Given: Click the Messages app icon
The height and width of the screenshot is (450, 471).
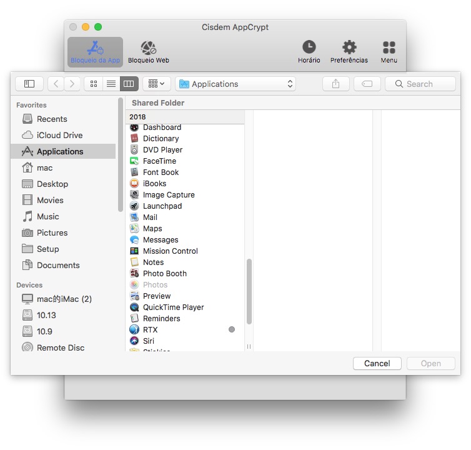Looking at the screenshot, I should coord(134,240).
